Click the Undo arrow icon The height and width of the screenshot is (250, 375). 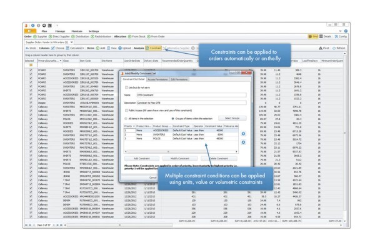[x=27, y=48]
